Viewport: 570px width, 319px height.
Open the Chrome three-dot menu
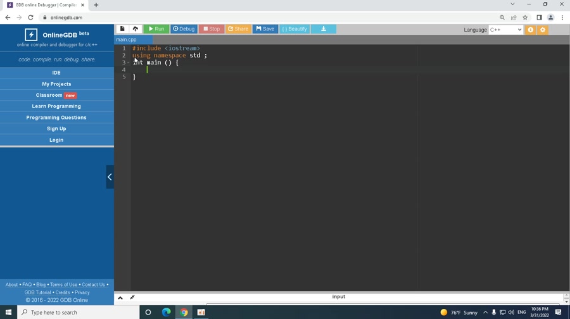[x=562, y=18]
